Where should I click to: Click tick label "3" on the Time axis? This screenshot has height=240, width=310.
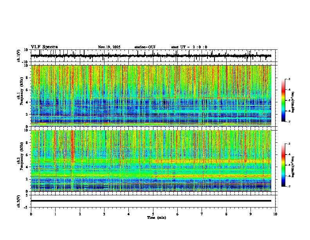(x=104, y=214)
